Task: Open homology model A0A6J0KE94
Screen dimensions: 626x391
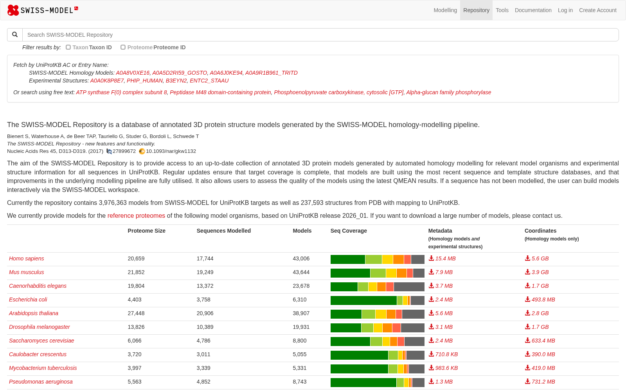Action: click(226, 73)
